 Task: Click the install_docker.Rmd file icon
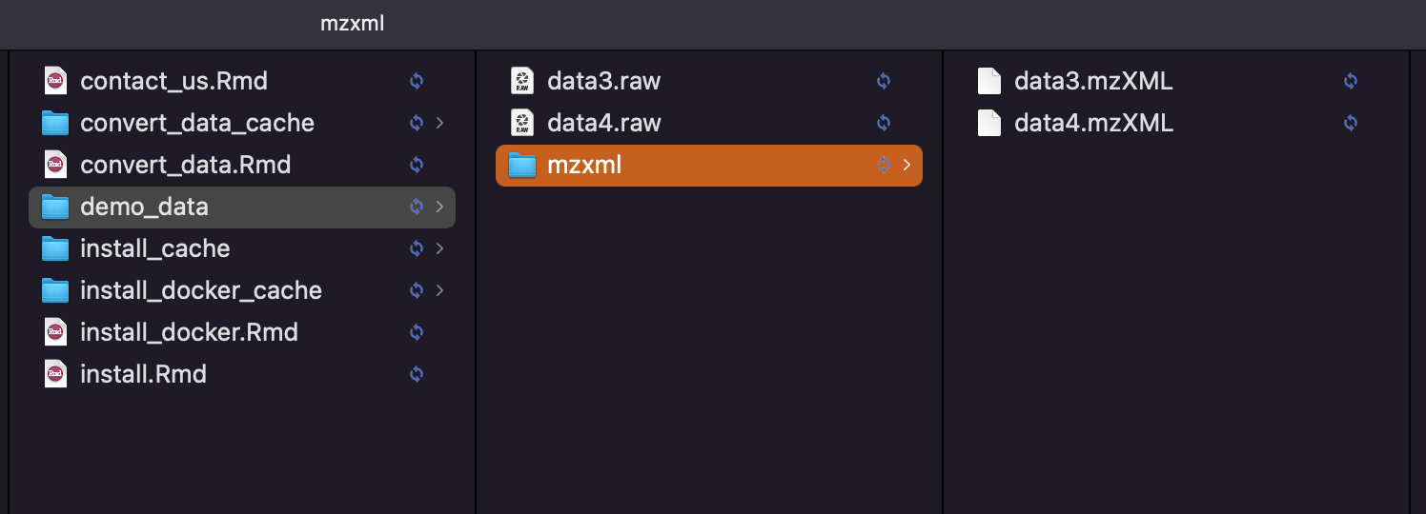click(x=55, y=332)
